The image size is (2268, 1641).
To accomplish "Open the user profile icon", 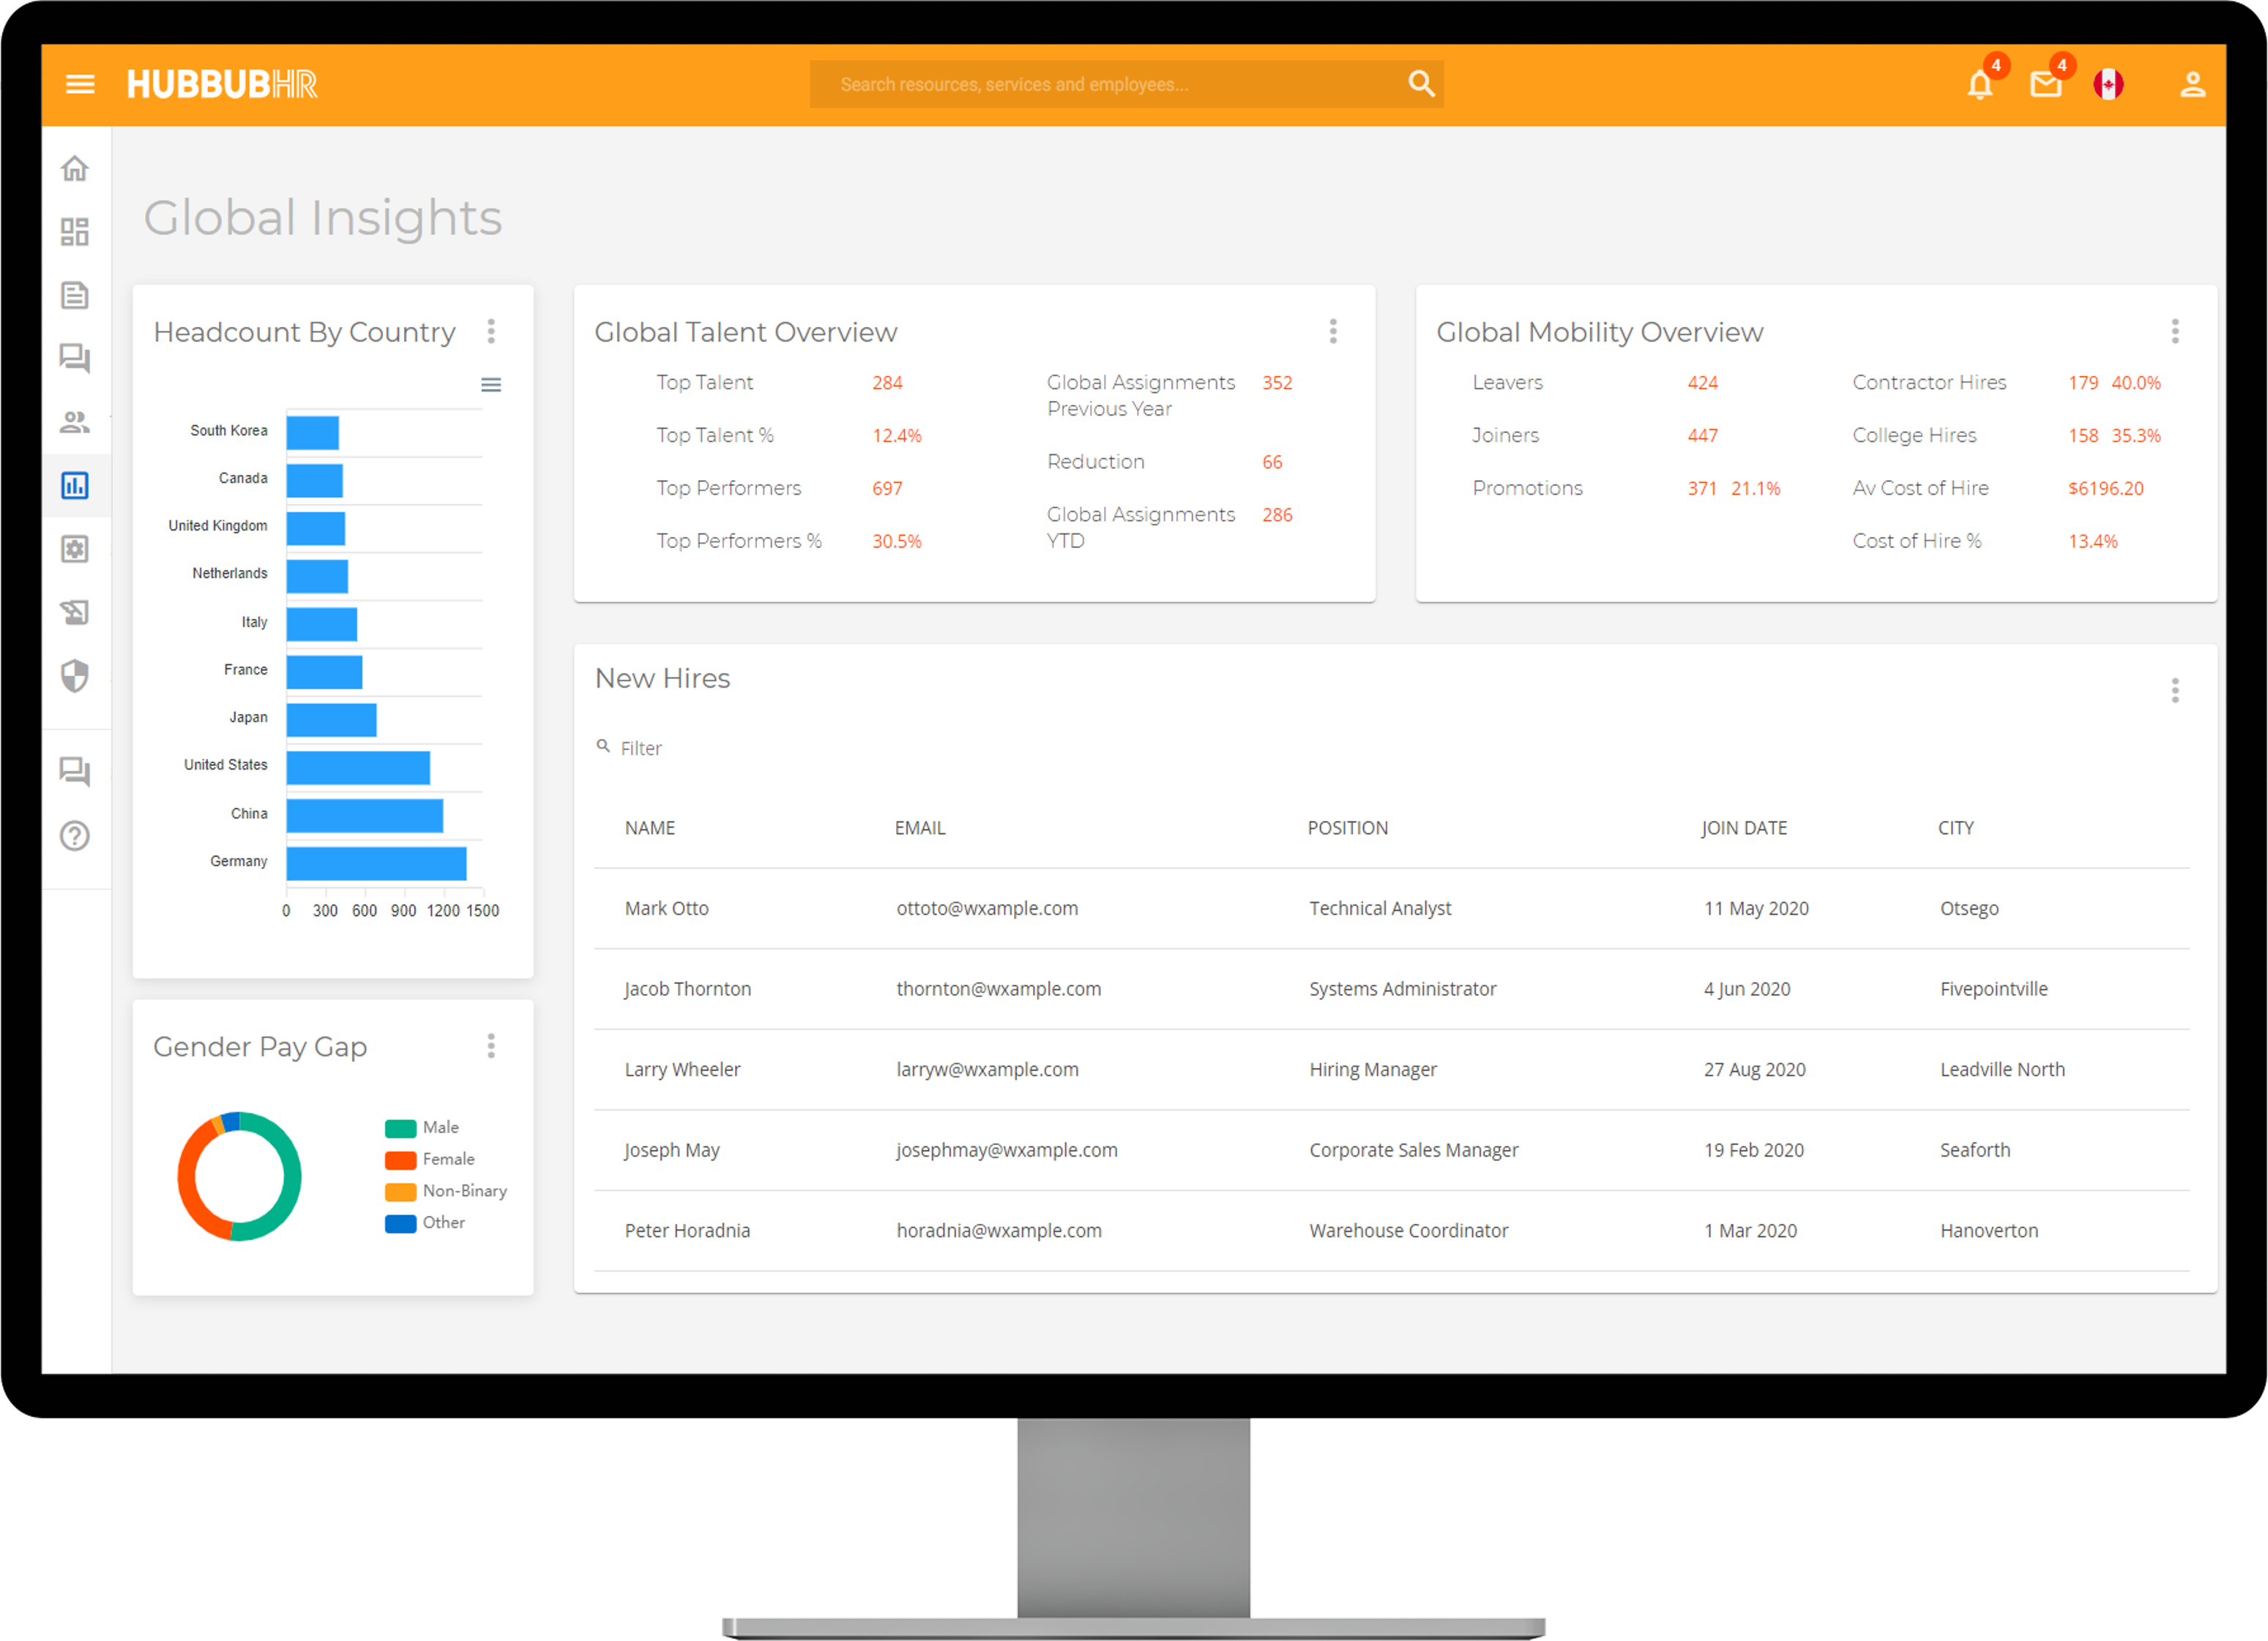I will 2192,85.
